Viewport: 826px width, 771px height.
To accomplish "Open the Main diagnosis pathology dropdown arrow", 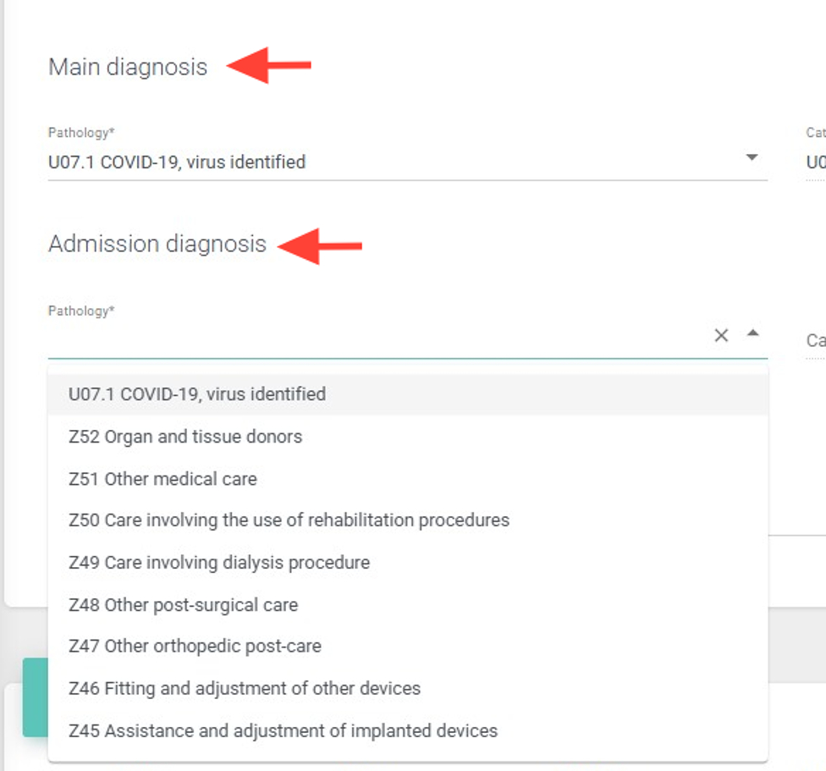I will click(x=752, y=157).
